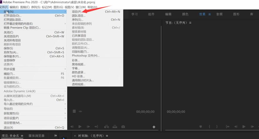Open the 窗口(W) menu

click(x=81, y=7)
